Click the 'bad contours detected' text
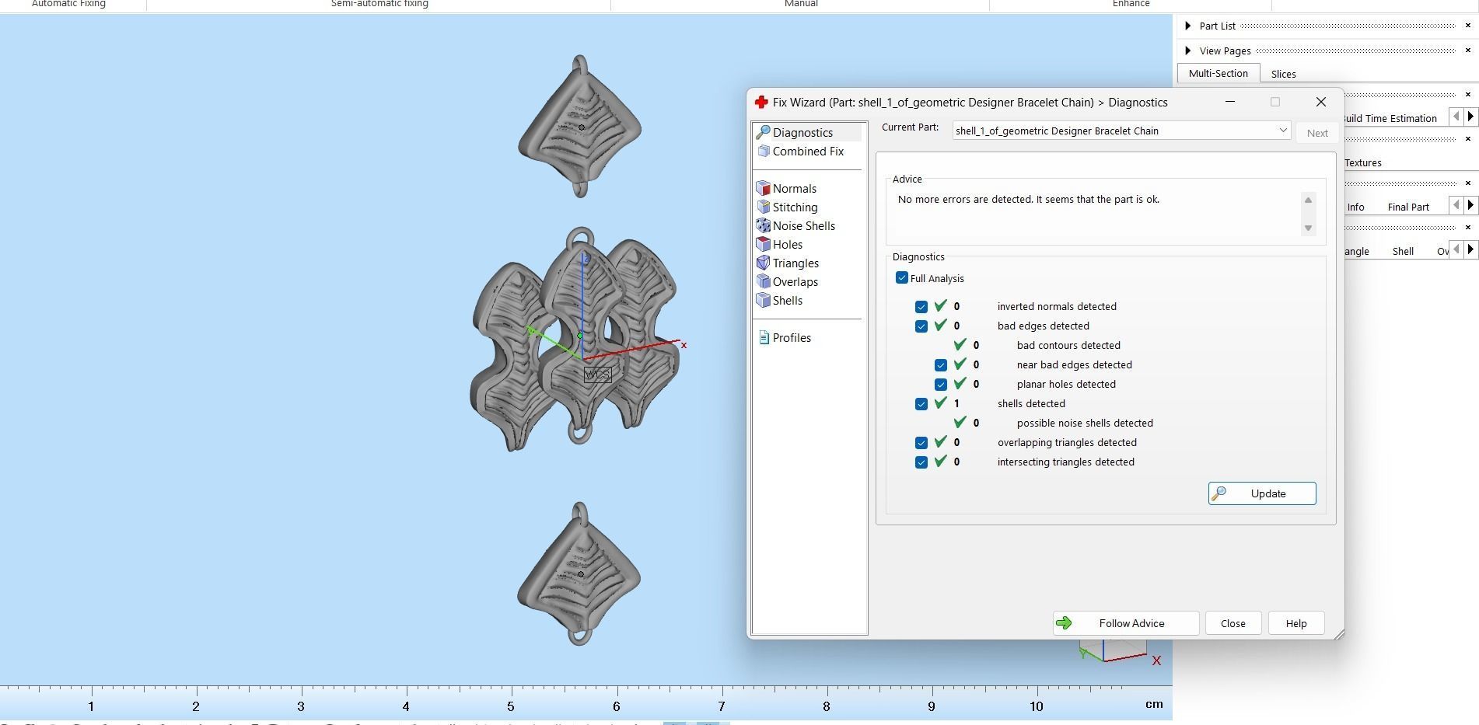The image size is (1479, 725). [x=1068, y=346]
